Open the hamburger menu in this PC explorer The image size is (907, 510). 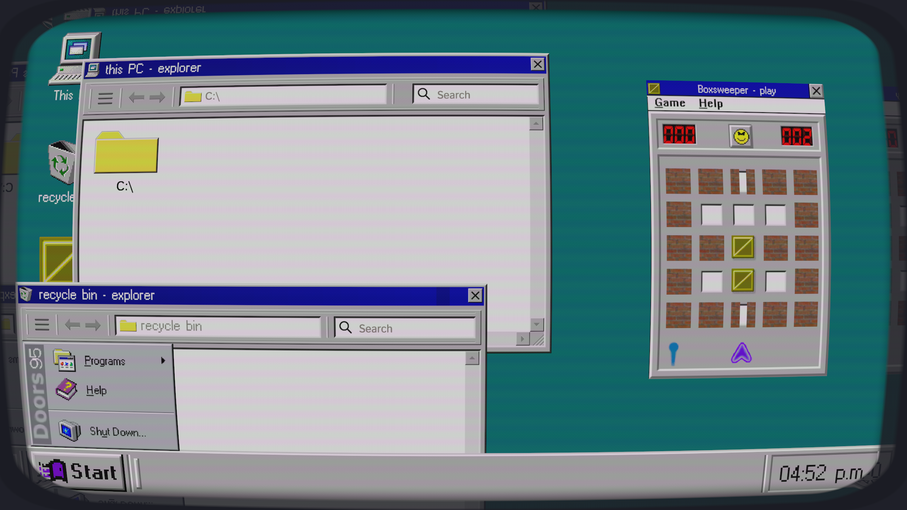point(105,98)
